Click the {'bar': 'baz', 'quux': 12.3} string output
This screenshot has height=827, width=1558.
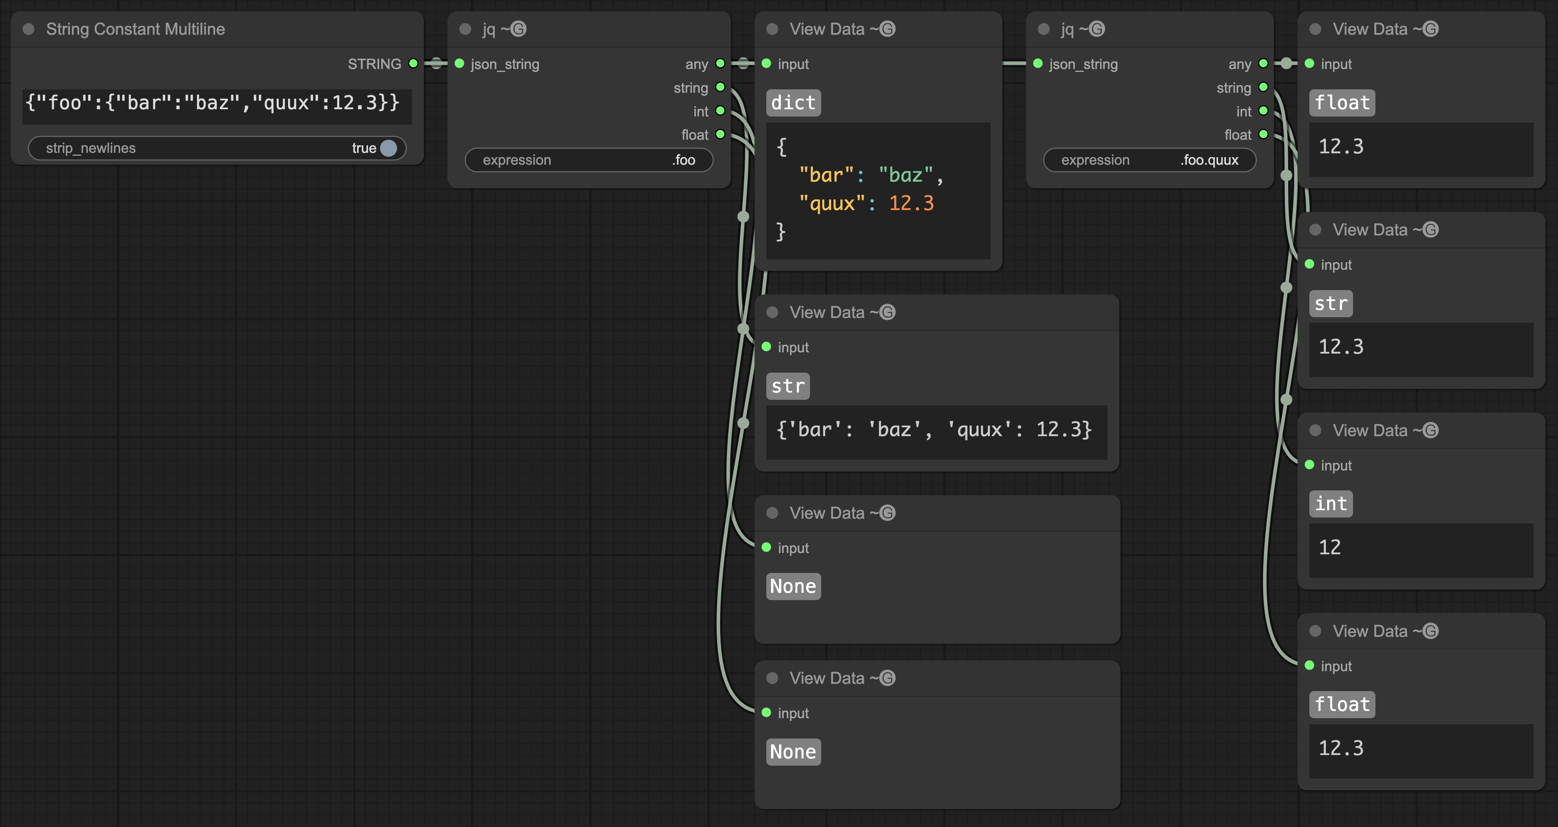[935, 430]
